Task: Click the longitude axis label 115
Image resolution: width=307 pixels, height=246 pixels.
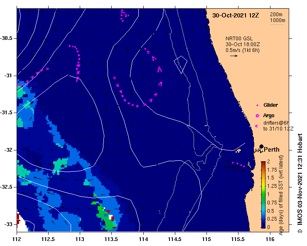Action: click(x=206, y=239)
